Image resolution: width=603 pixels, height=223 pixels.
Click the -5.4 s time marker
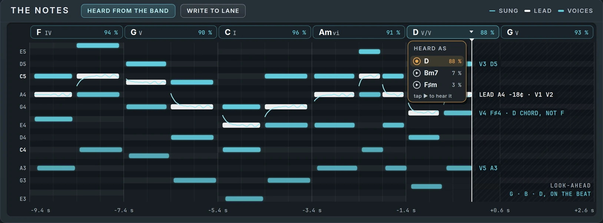click(x=218, y=210)
